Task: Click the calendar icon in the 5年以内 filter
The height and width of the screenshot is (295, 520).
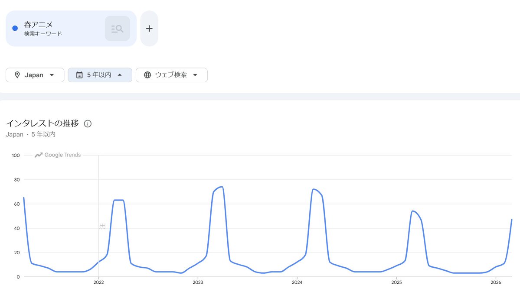Action: (79, 75)
